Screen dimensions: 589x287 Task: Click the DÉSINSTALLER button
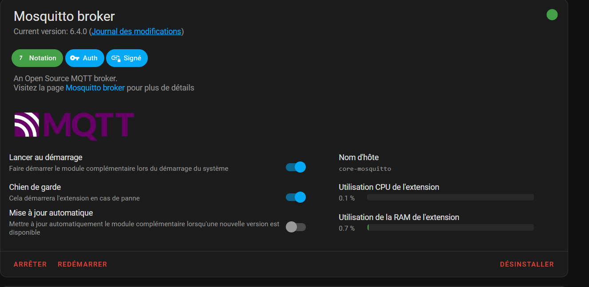pyautogui.click(x=527, y=264)
